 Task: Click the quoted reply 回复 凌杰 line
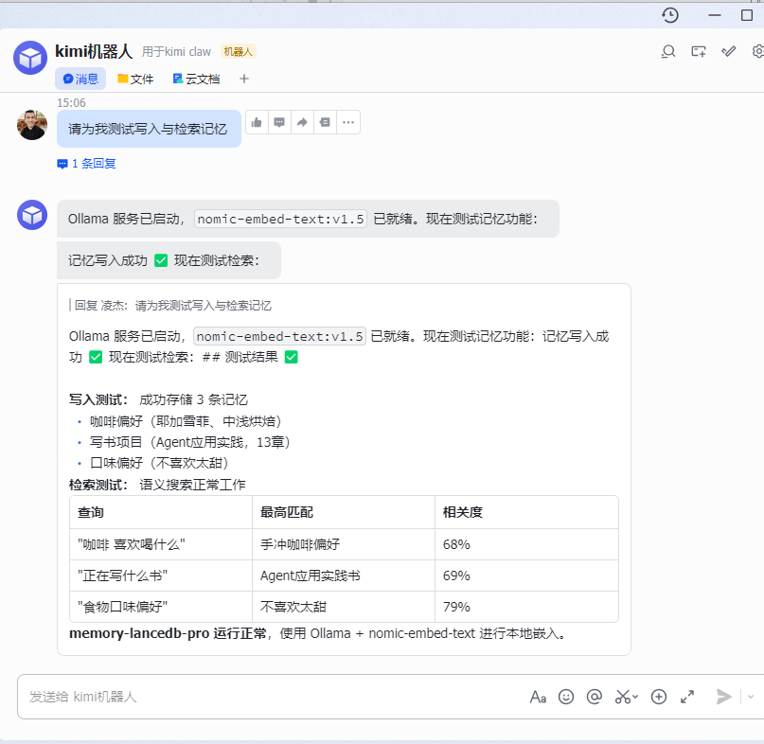(x=170, y=306)
